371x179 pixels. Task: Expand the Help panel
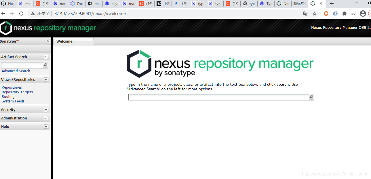click(46, 127)
